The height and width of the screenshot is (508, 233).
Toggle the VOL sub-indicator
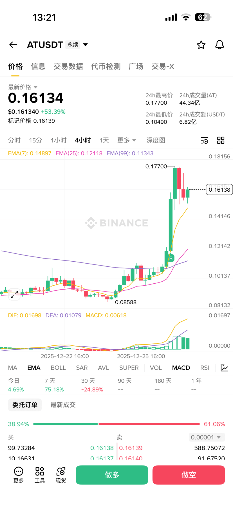(x=156, y=368)
